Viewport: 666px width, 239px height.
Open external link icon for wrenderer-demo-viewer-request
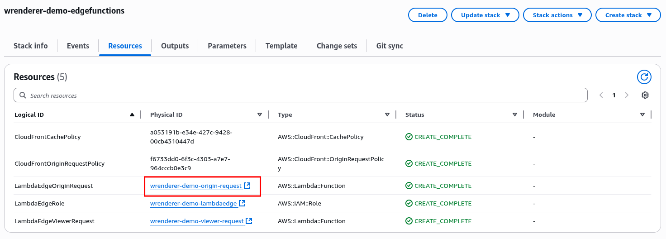249,221
